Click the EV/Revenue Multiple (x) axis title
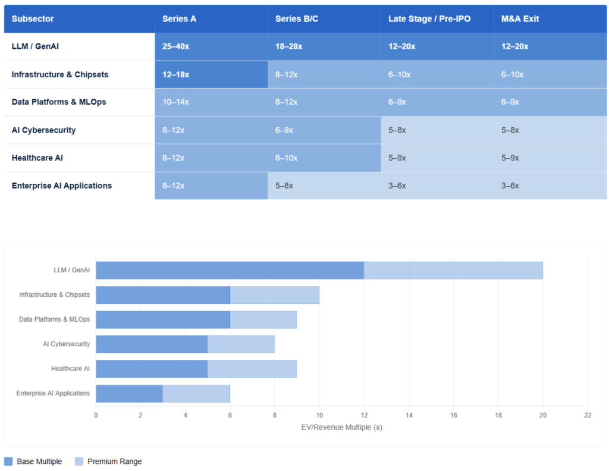609x471 pixels. coord(342,427)
